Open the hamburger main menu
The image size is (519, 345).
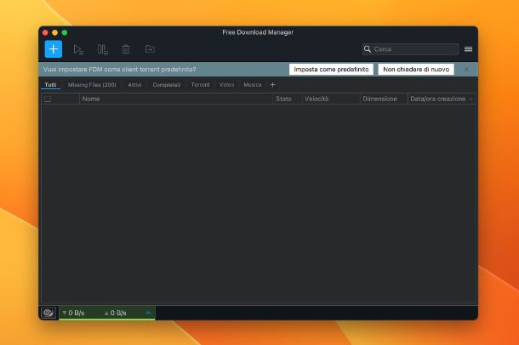pos(468,49)
